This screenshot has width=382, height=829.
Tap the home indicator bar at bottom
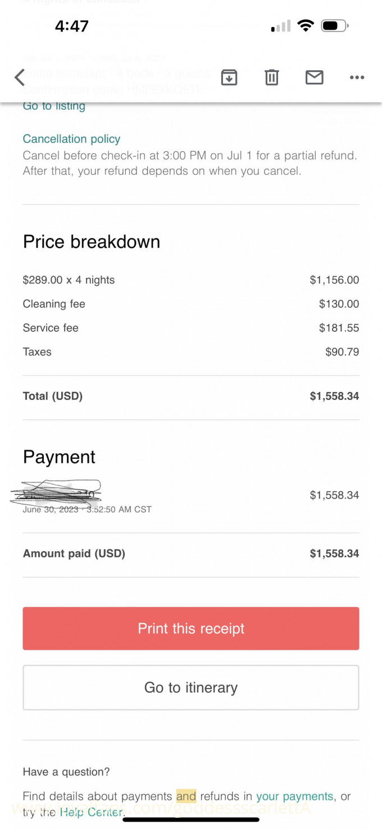pos(191,819)
